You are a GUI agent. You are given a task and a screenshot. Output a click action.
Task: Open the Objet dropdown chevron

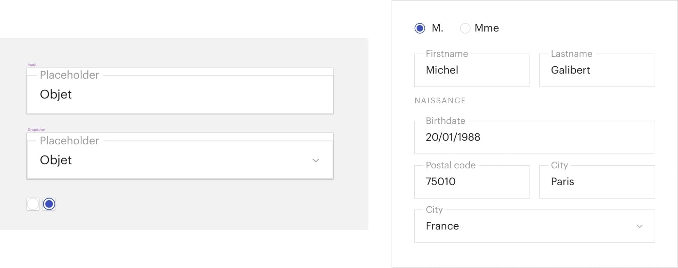pos(316,160)
